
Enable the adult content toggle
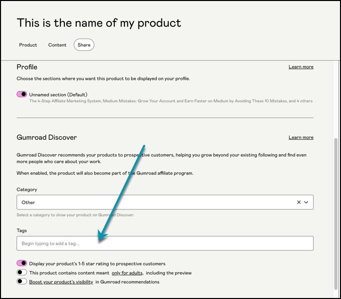tap(21, 272)
